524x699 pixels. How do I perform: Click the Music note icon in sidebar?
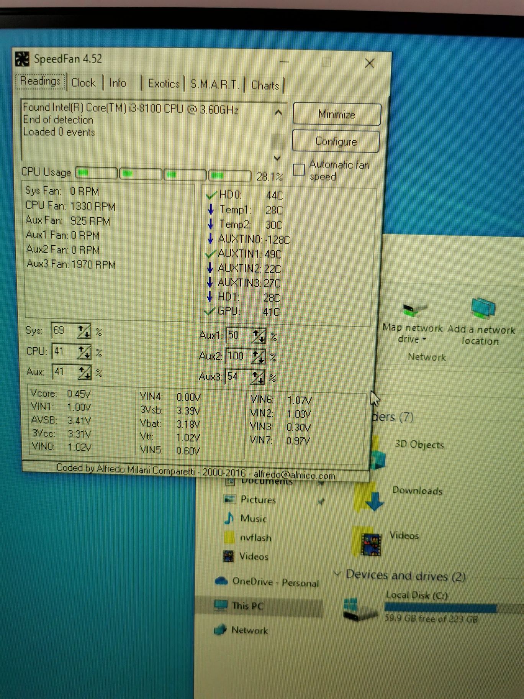(x=229, y=518)
